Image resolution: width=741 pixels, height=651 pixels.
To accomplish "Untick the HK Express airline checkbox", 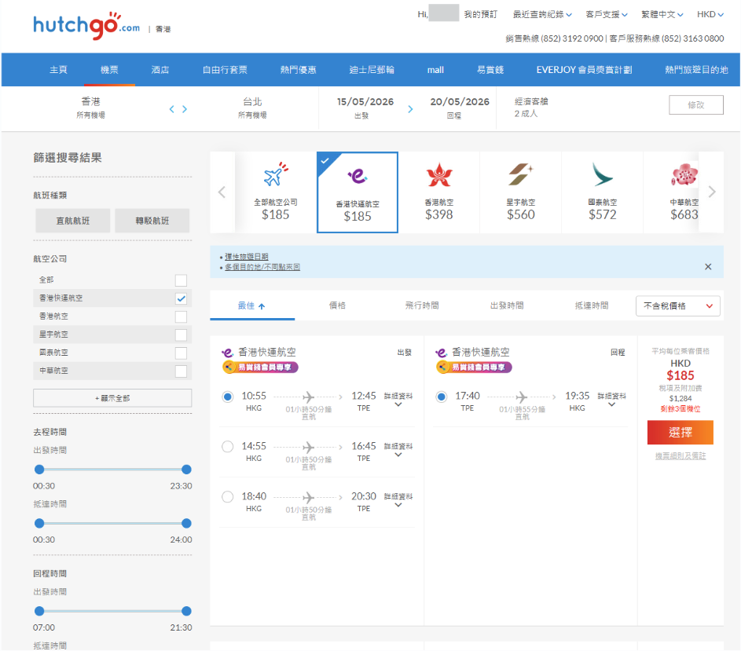I will (x=181, y=298).
